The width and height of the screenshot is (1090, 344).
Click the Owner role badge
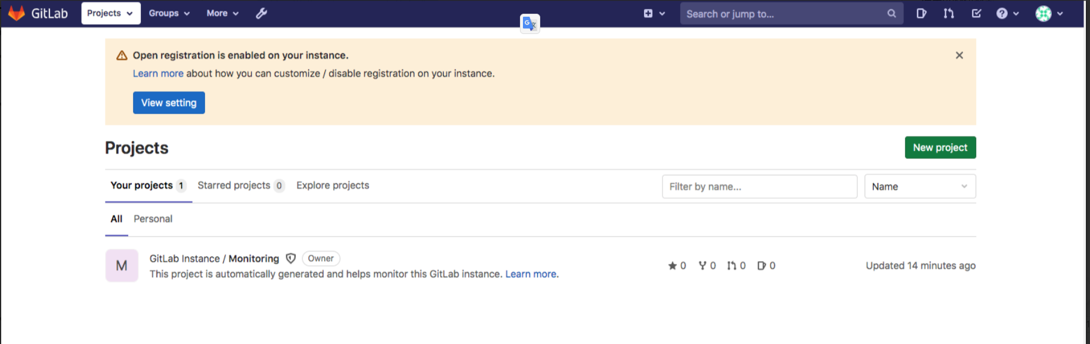pyautogui.click(x=321, y=258)
